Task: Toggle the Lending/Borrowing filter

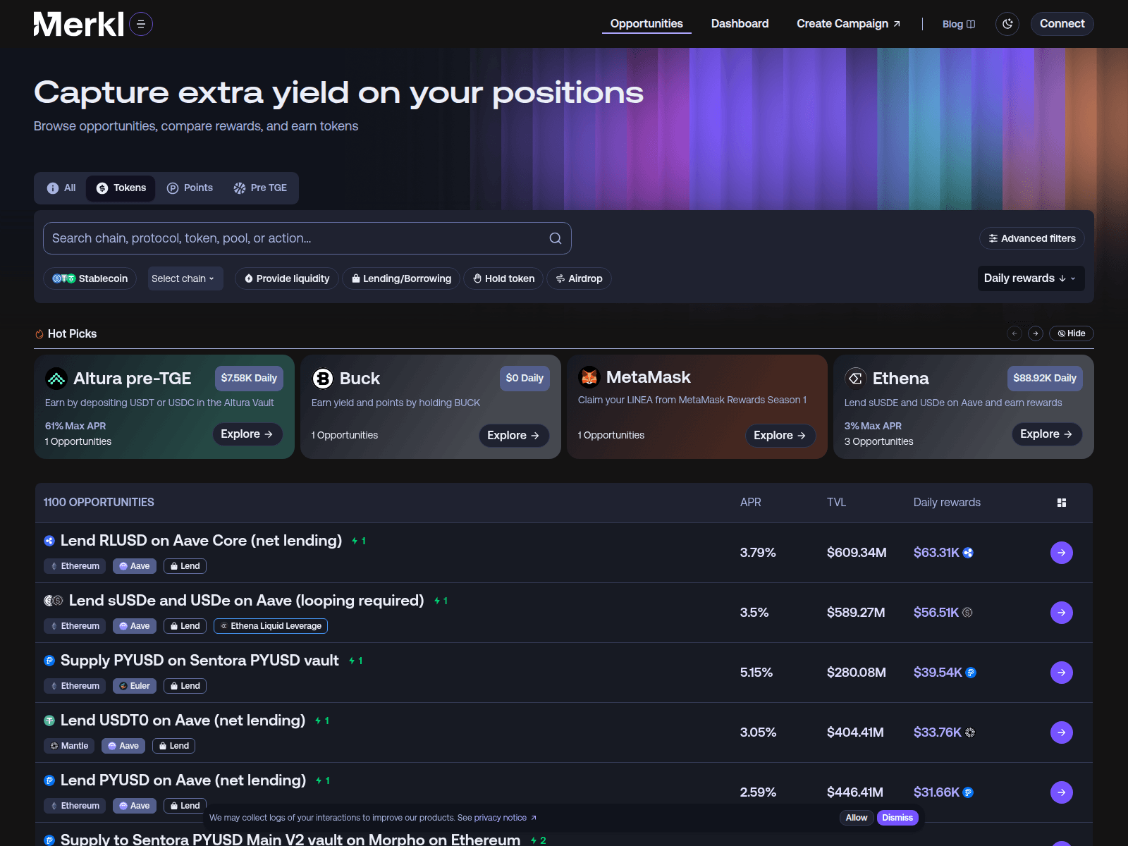Action: [401, 278]
